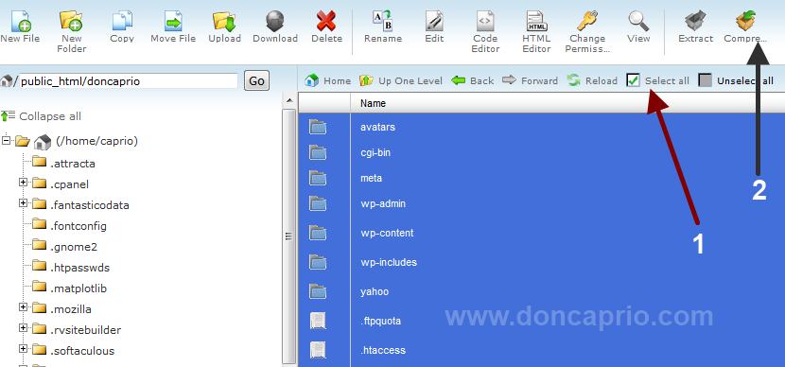Reload the file listing

tap(592, 80)
